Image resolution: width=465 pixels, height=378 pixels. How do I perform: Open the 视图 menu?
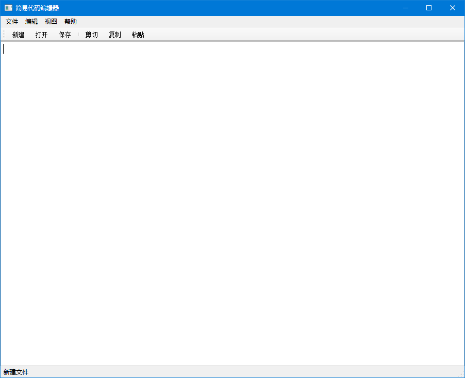coord(51,21)
